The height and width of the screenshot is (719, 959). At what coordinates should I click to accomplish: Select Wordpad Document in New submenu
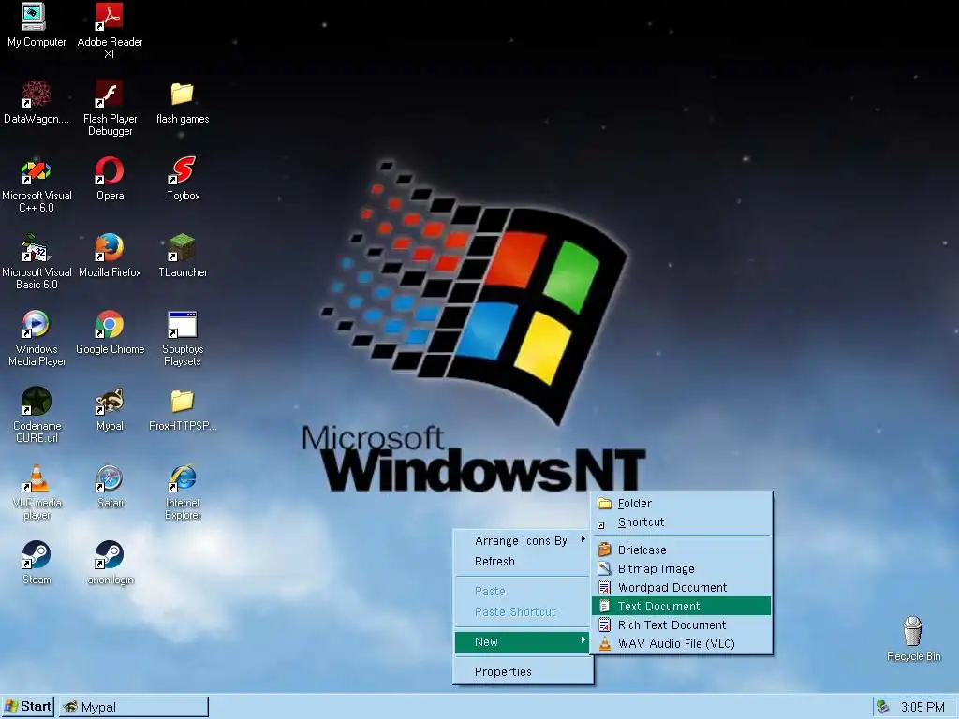click(x=682, y=588)
